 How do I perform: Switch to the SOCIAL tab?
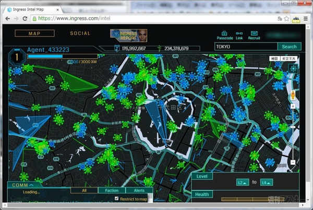(80, 33)
